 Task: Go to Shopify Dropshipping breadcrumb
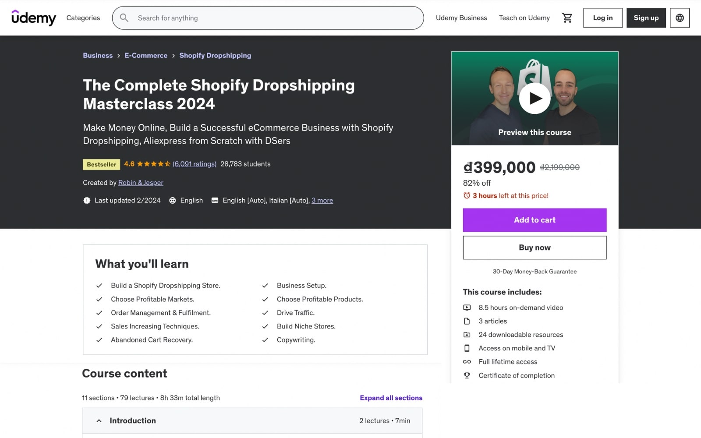coord(215,56)
